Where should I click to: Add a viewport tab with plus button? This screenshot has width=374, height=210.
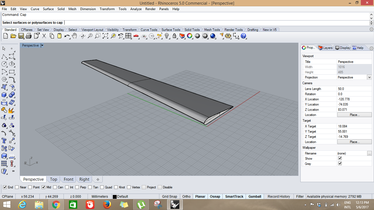98,179
